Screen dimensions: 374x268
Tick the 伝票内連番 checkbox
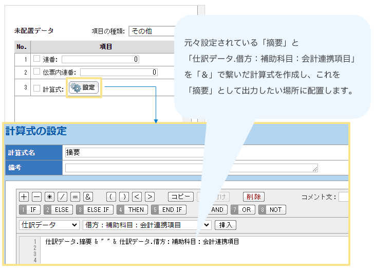tap(36, 72)
